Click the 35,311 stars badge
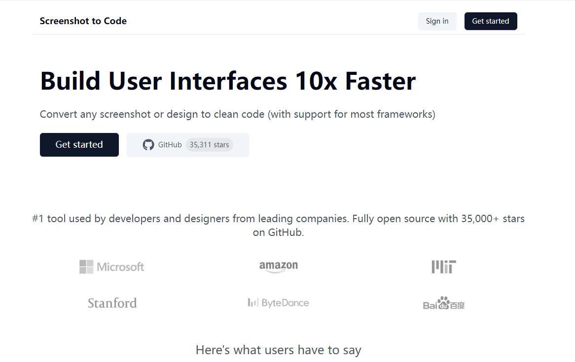The width and height of the screenshot is (575, 362). click(x=209, y=145)
